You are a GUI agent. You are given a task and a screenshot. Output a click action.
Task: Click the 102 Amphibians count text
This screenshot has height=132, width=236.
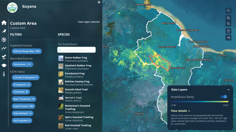pos(67,44)
